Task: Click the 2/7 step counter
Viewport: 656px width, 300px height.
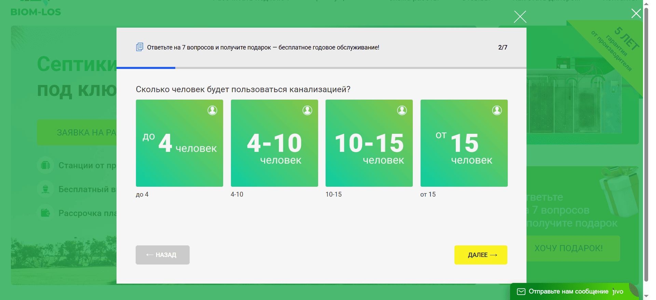Action: pos(503,47)
